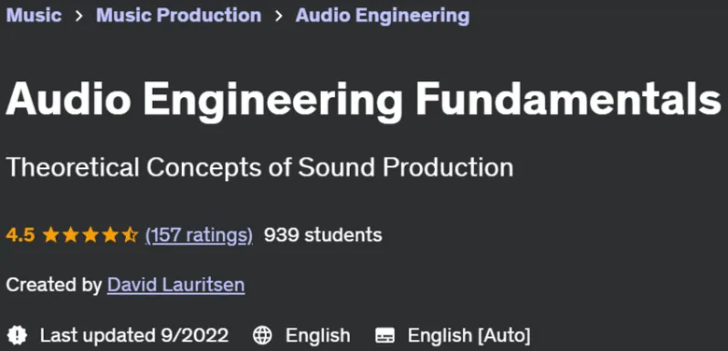Click the globe language icon
Viewport: 728px width, 351px height.
click(262, 335)
